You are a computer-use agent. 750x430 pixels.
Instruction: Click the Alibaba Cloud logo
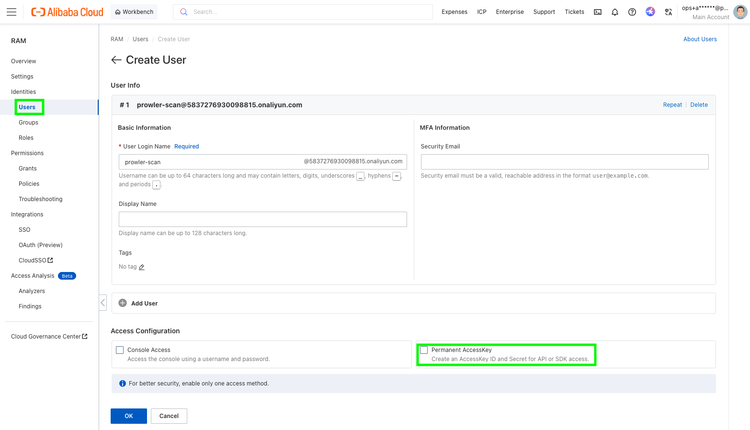coord(67,11)
